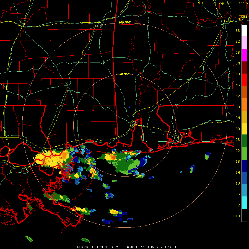Click the medium blue legend swatch
This screenshot has height=249, width=249.
tap(244, 178)
